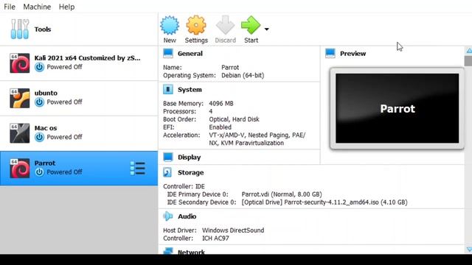
Task: Click the ubunto powered off status icon
Action: 39,102
